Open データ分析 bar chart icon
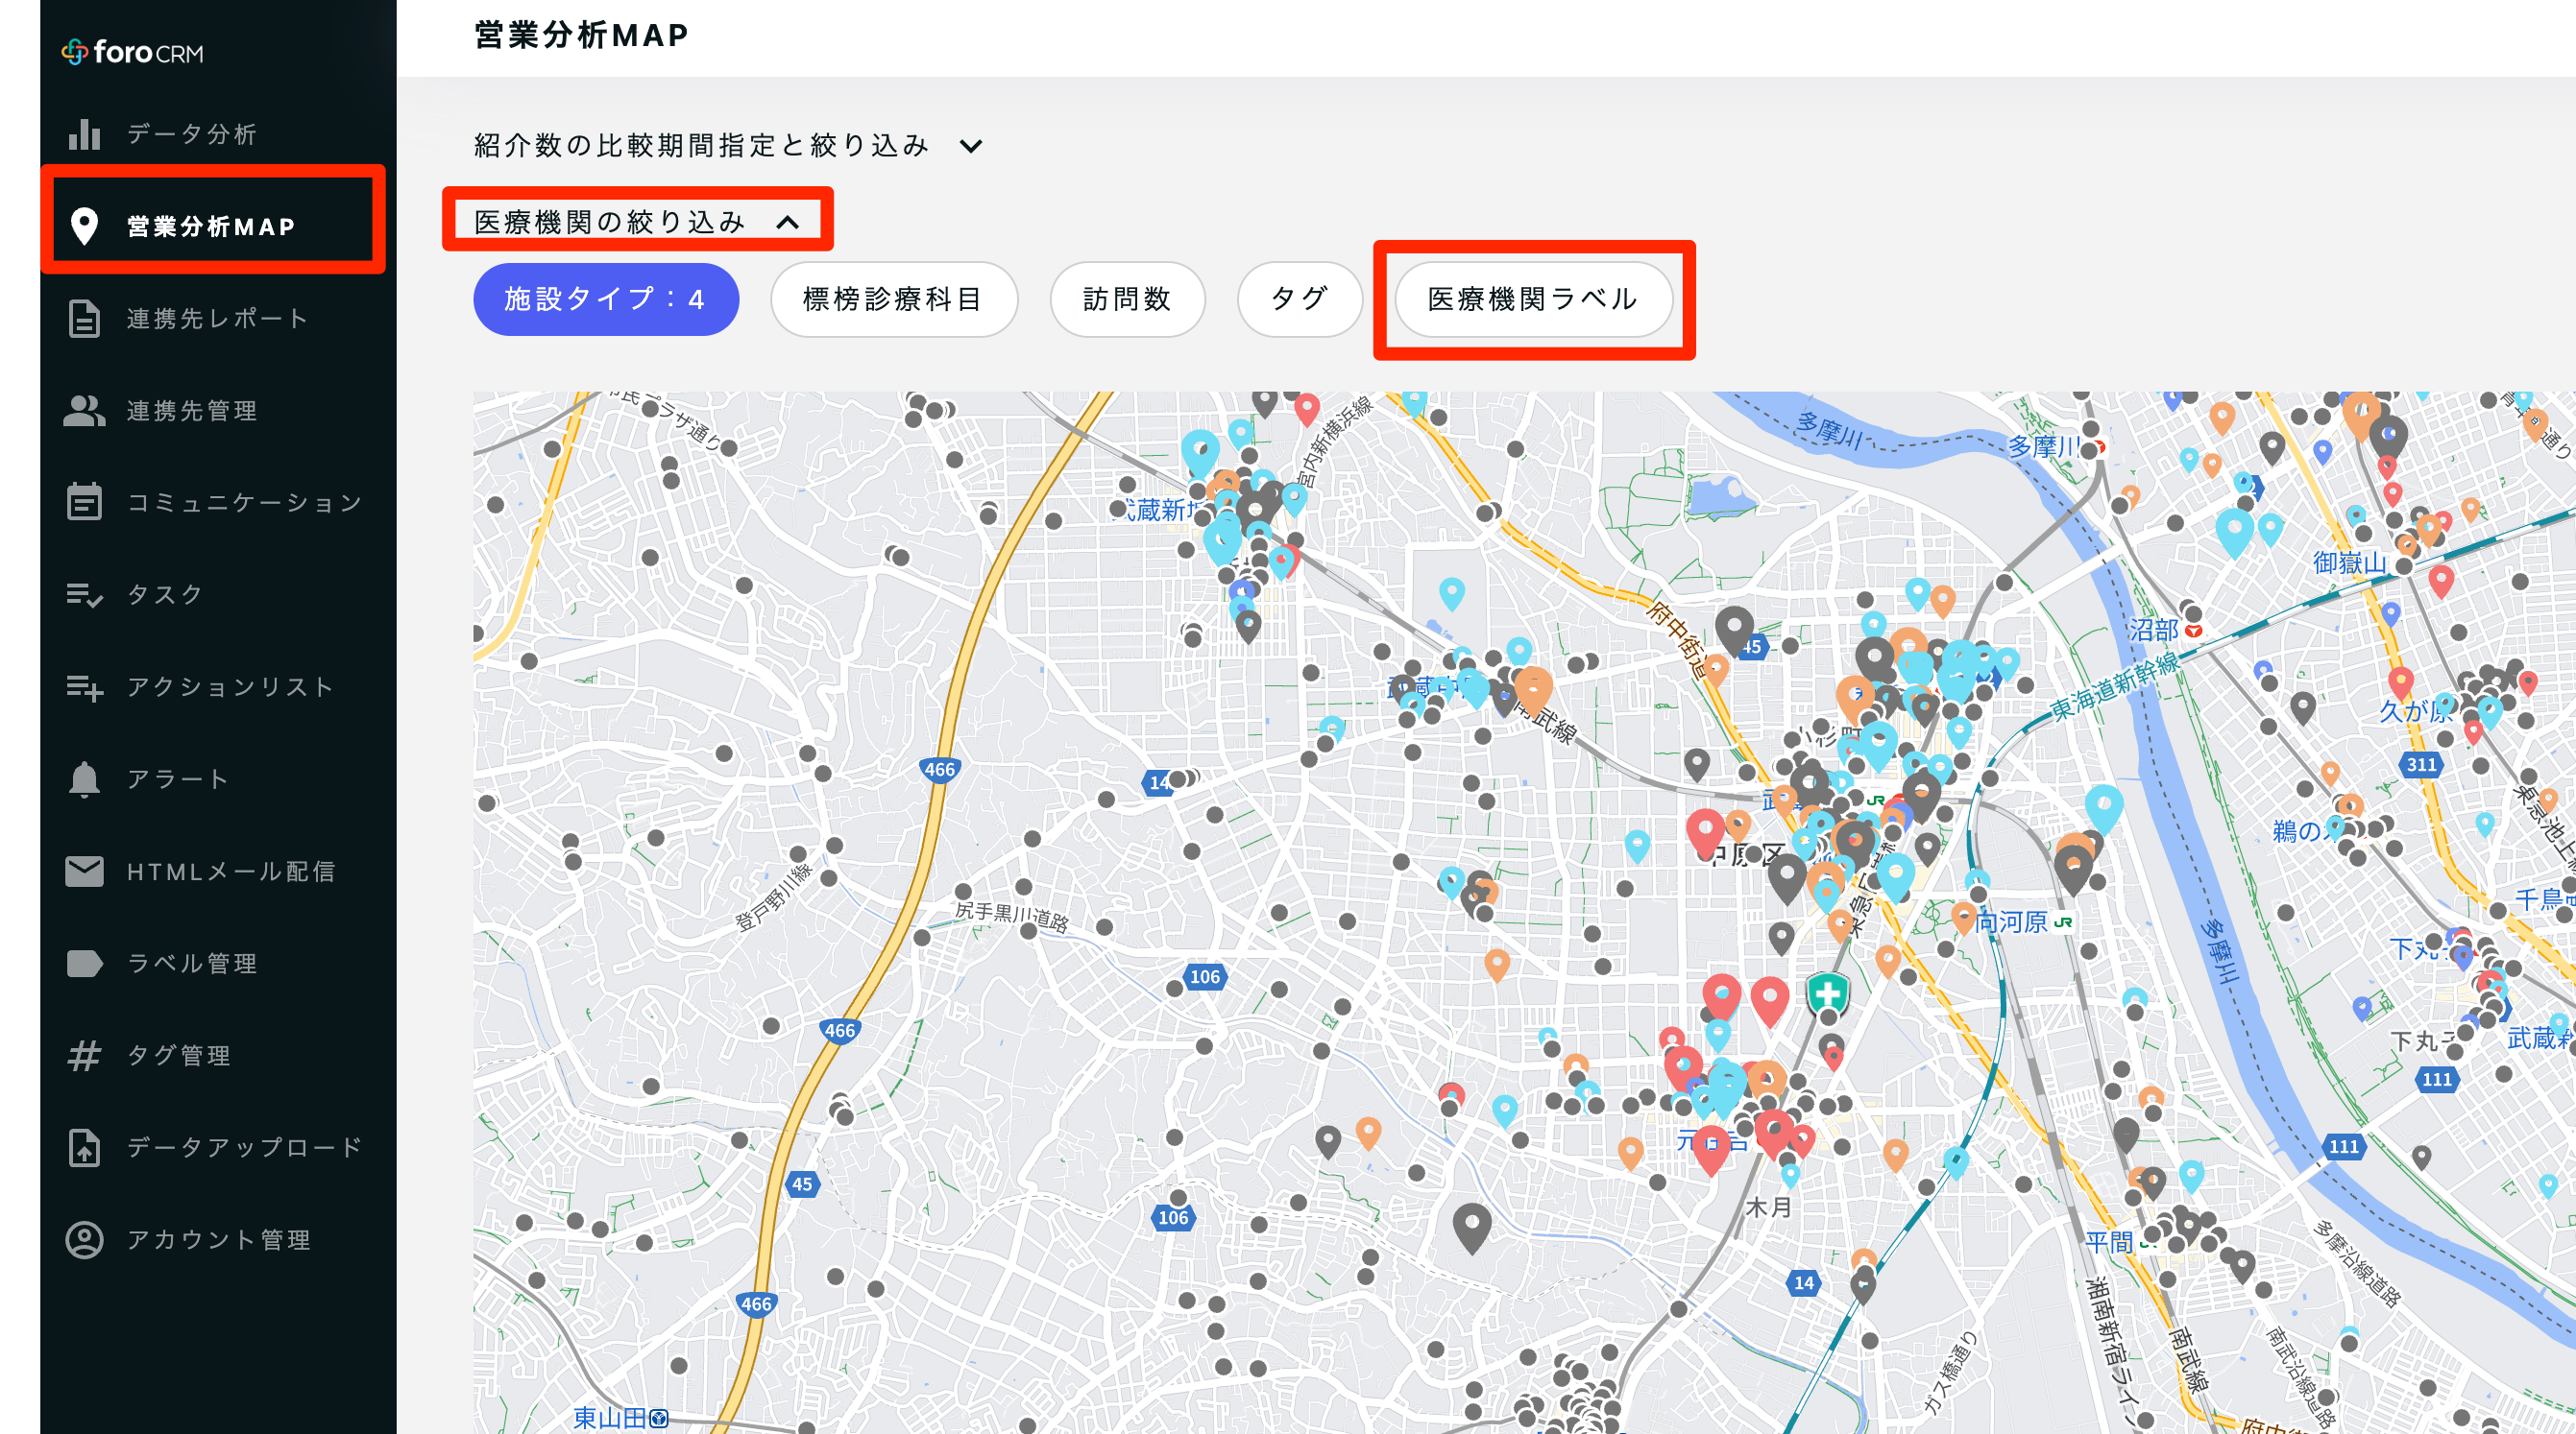Viewport: 2576px width, 1434px height. coord(84,134)
